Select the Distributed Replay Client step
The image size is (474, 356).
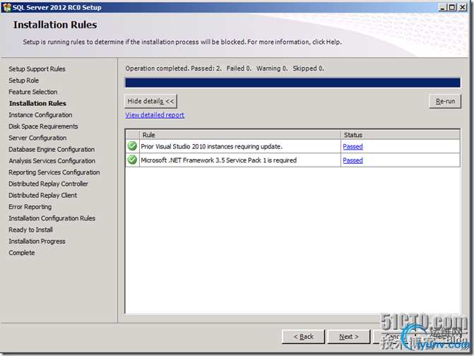click(x=42, y=195)
